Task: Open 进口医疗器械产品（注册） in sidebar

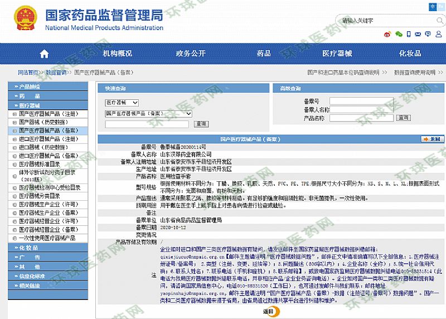Action: coord(48,139)
